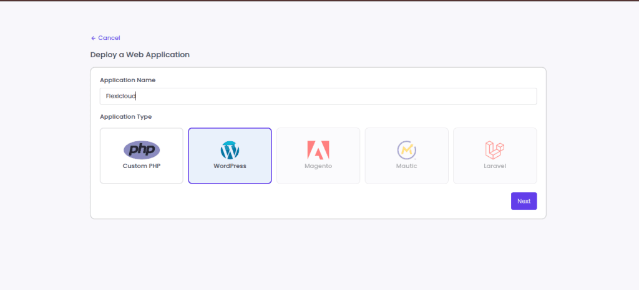Focus the Application Name text field
The width and height of the screenshot is (639, 290).
coord(318,96)
